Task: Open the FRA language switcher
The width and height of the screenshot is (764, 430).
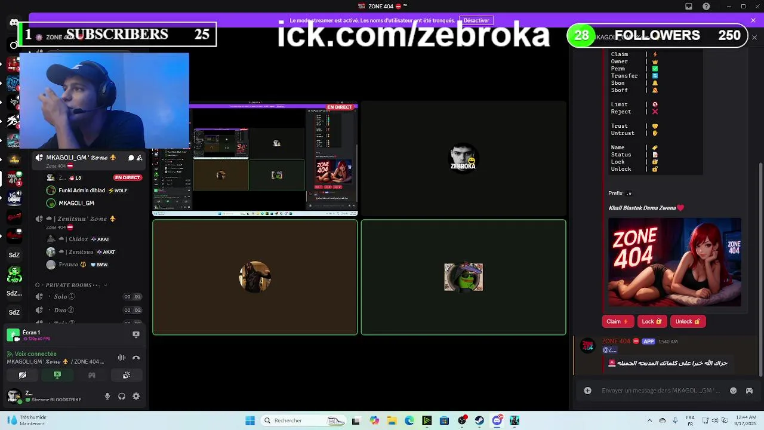Action: coord(690,420)
